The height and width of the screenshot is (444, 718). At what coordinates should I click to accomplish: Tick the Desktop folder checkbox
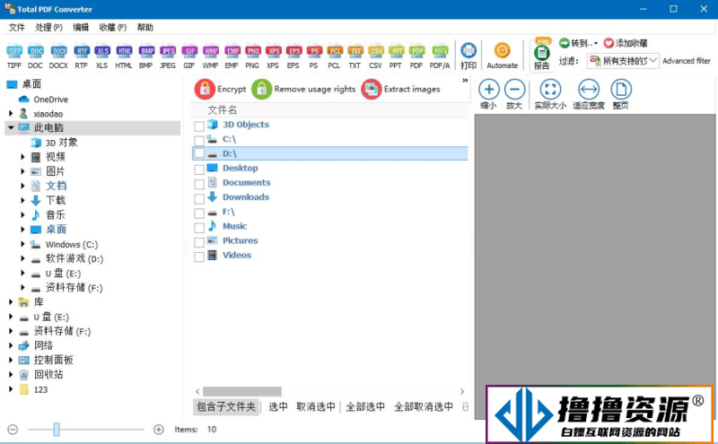coord(199,170)
